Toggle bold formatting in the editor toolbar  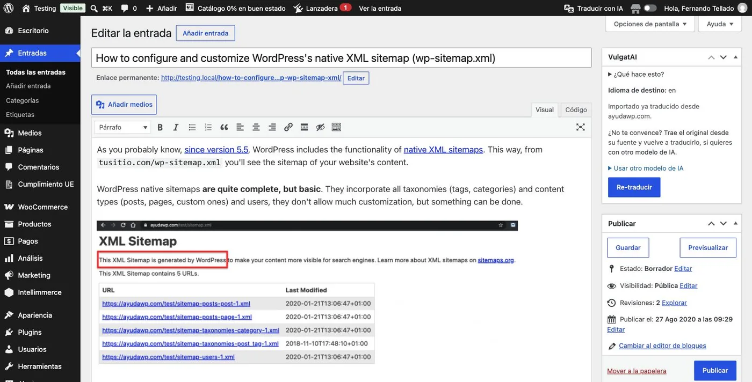click(x=160, y=127)
